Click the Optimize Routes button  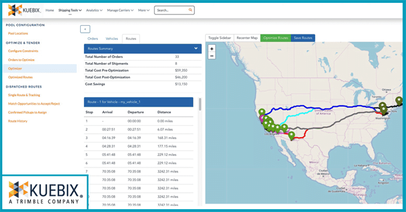[x=276, y=38]
